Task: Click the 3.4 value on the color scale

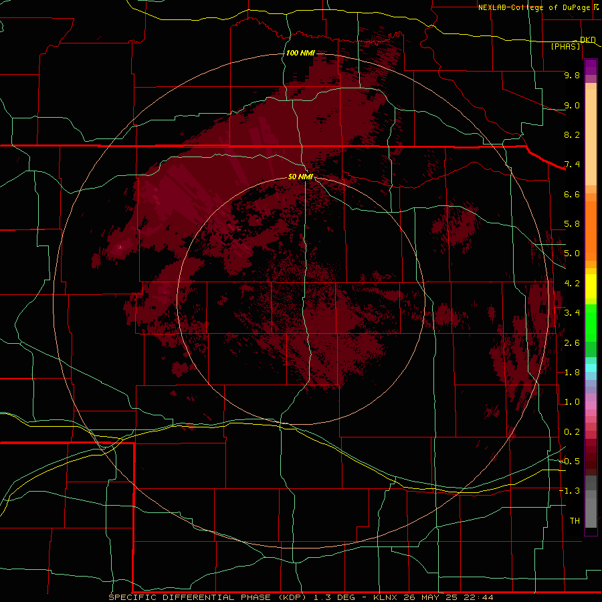Action: [x=572, y=313]
